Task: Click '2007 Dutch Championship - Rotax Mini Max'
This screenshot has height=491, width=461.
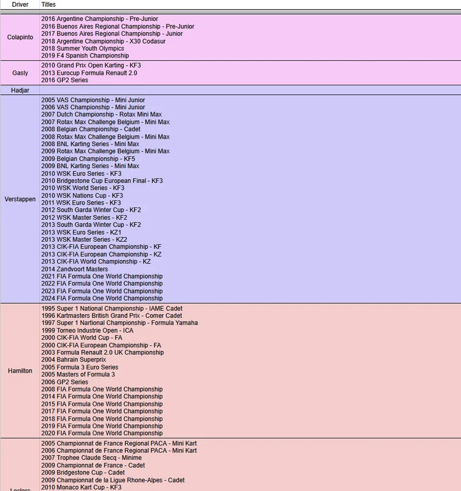Action: 101,114
